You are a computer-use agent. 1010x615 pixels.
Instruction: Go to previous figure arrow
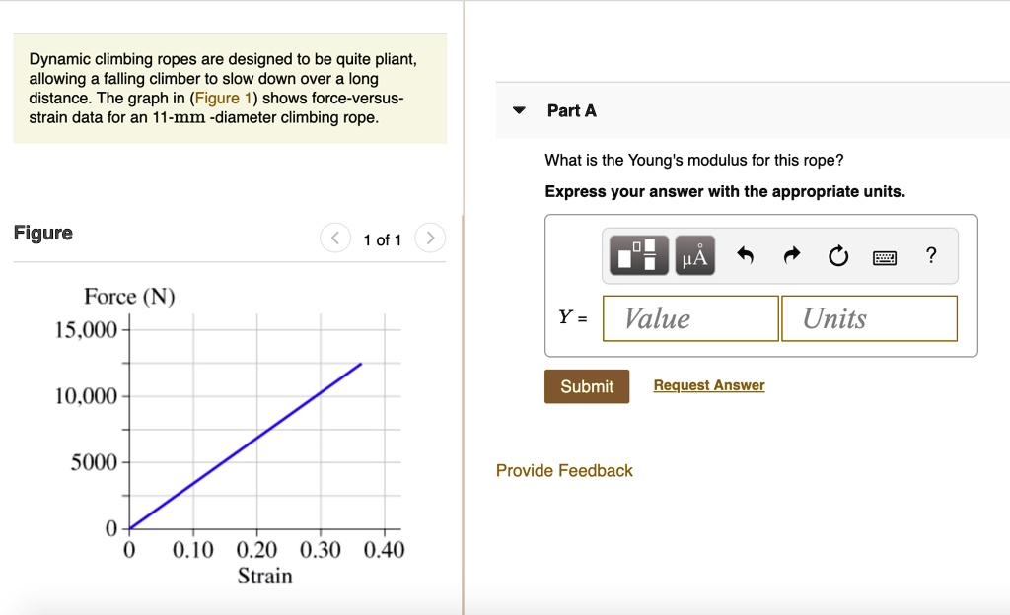pos(336,239)
